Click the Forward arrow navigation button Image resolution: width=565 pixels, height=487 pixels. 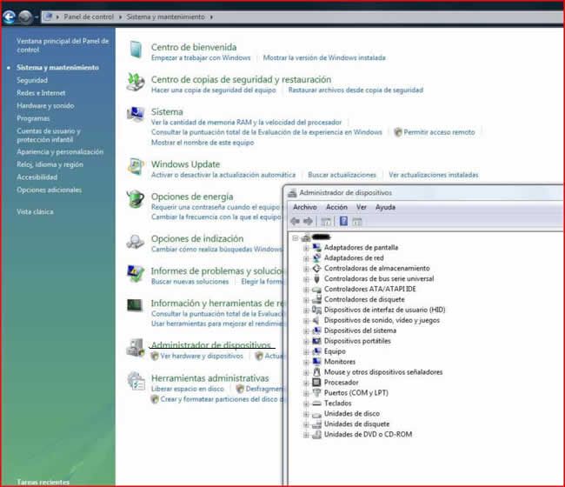(x=25, y=17)
